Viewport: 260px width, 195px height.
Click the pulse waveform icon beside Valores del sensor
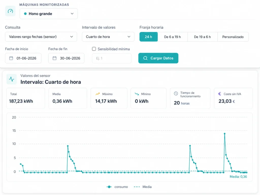coord(12,79)
